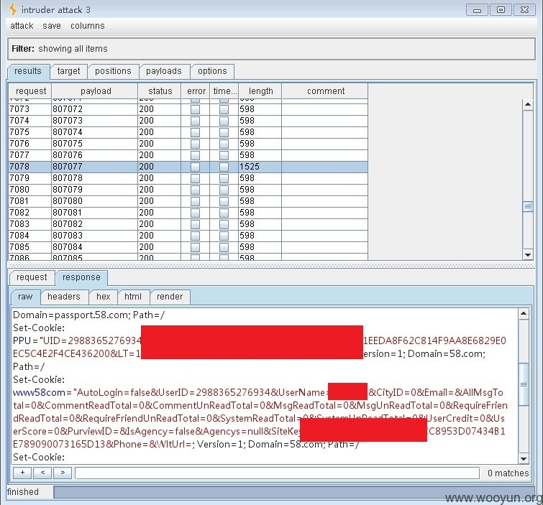Click the next match arrow button
Viewport: 543px width, 505px height.
(63, 473)
